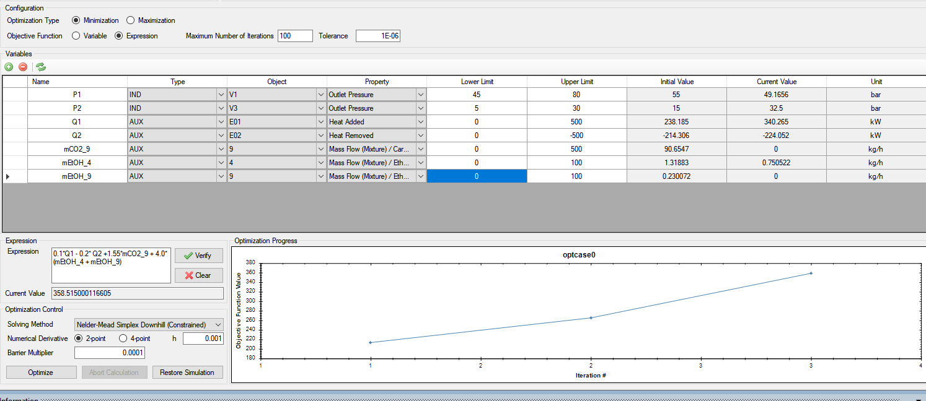Refresh variables with the green recycle icon

coord(40,67)
